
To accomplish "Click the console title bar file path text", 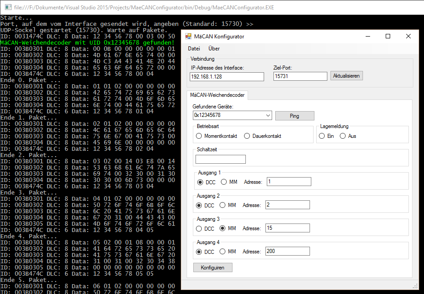I will point(144,7).
